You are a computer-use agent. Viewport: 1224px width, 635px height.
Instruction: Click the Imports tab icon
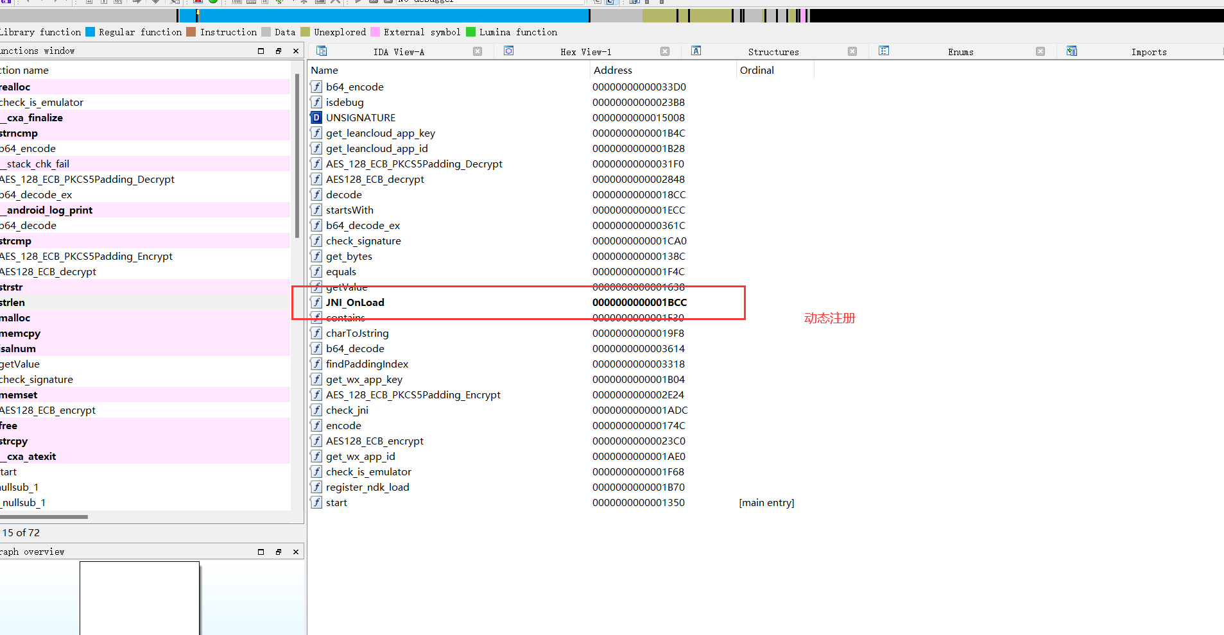coord(1072,51)
